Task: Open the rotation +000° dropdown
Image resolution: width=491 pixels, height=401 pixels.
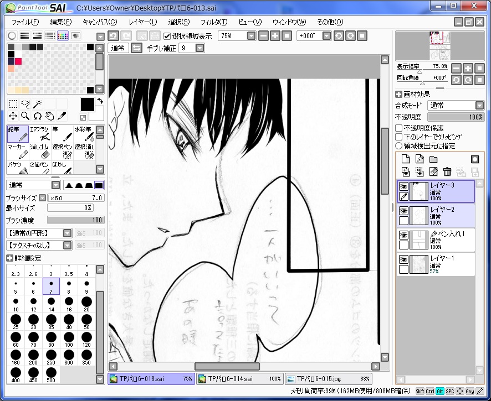Action: pyautogui.click(x=326, y=35)
